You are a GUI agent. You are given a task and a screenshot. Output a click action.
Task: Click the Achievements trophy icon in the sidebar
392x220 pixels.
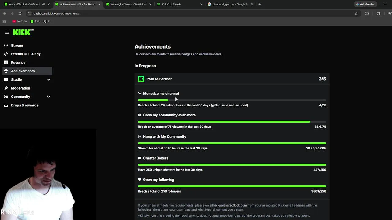point(6,71)
